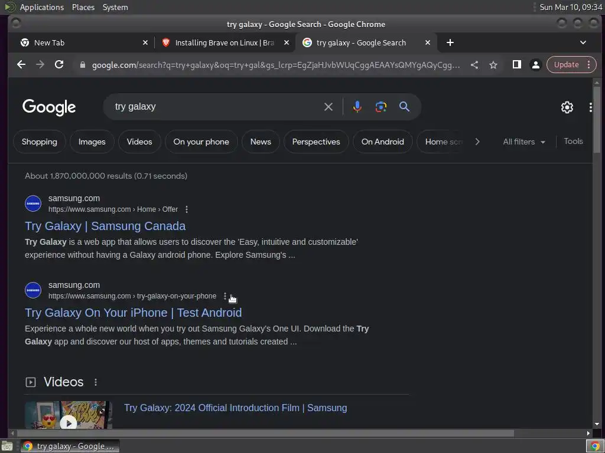Share this page using share icon

[474, 65]
